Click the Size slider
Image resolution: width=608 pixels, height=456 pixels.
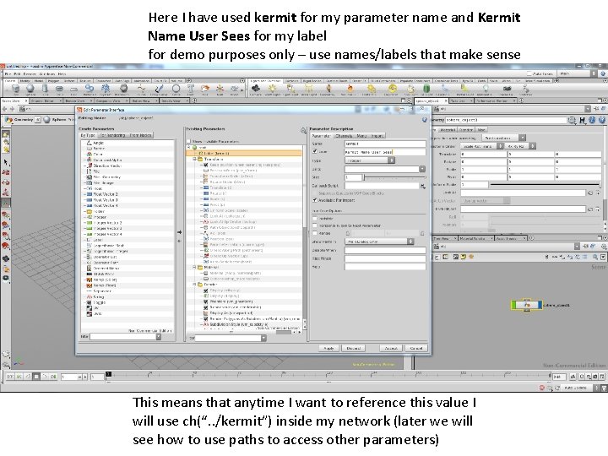pyautogui.click(x=394, y=177)
